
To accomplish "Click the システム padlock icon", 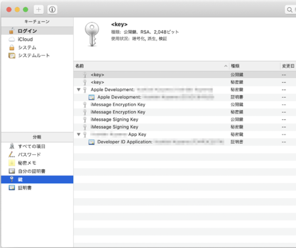I will pos(12,47).
